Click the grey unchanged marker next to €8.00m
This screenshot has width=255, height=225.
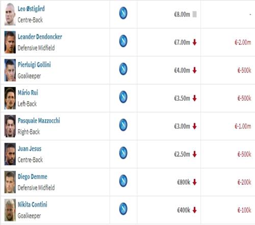coord(194,14)
